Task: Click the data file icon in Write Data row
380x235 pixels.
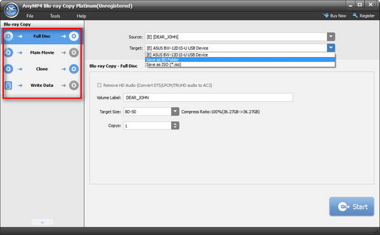Action: point(8,86)
